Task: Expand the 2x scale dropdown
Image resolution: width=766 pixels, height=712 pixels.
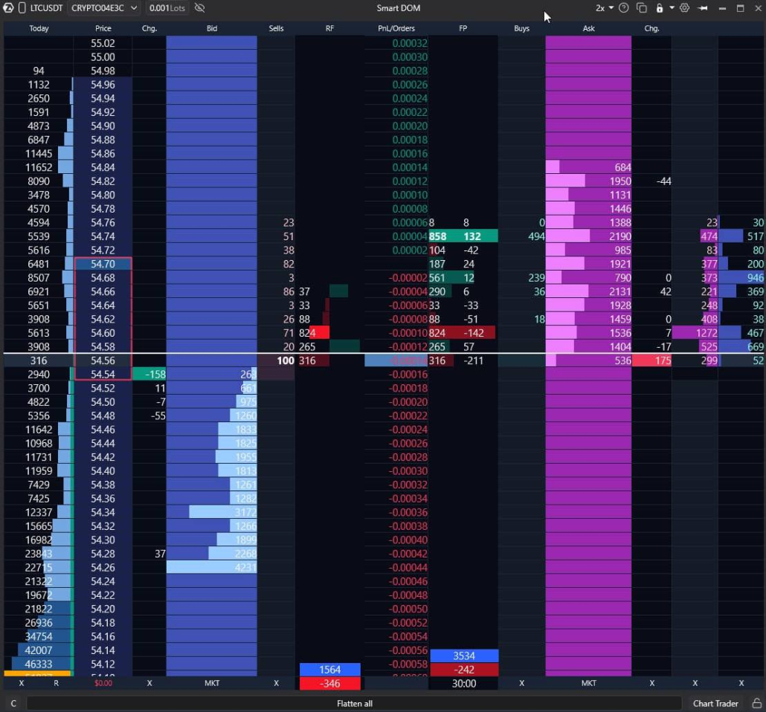Action: [x=604, y=8]
